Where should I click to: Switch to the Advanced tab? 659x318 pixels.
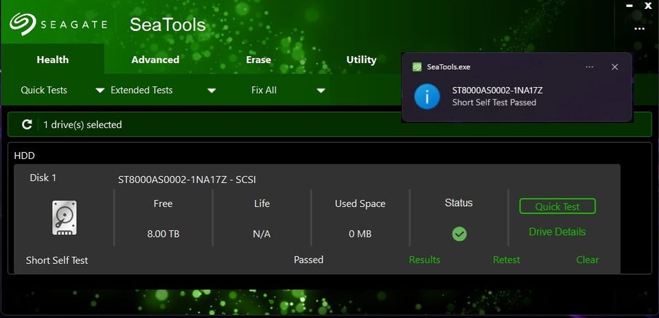click(156, 60)
